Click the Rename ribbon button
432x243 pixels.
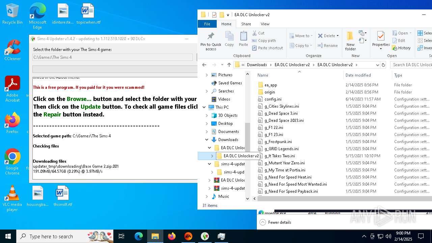coord(328,46)
